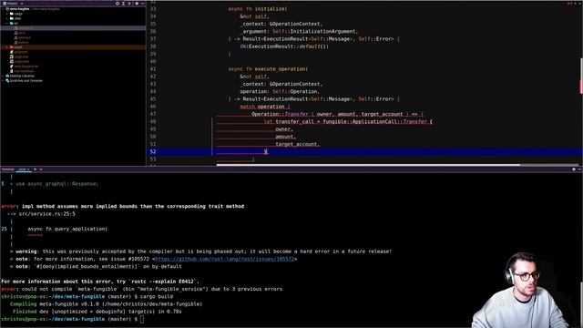Click the locate file icon in Project panel header
Viewport: 583px width, 328px height.
tap(118, 4)
